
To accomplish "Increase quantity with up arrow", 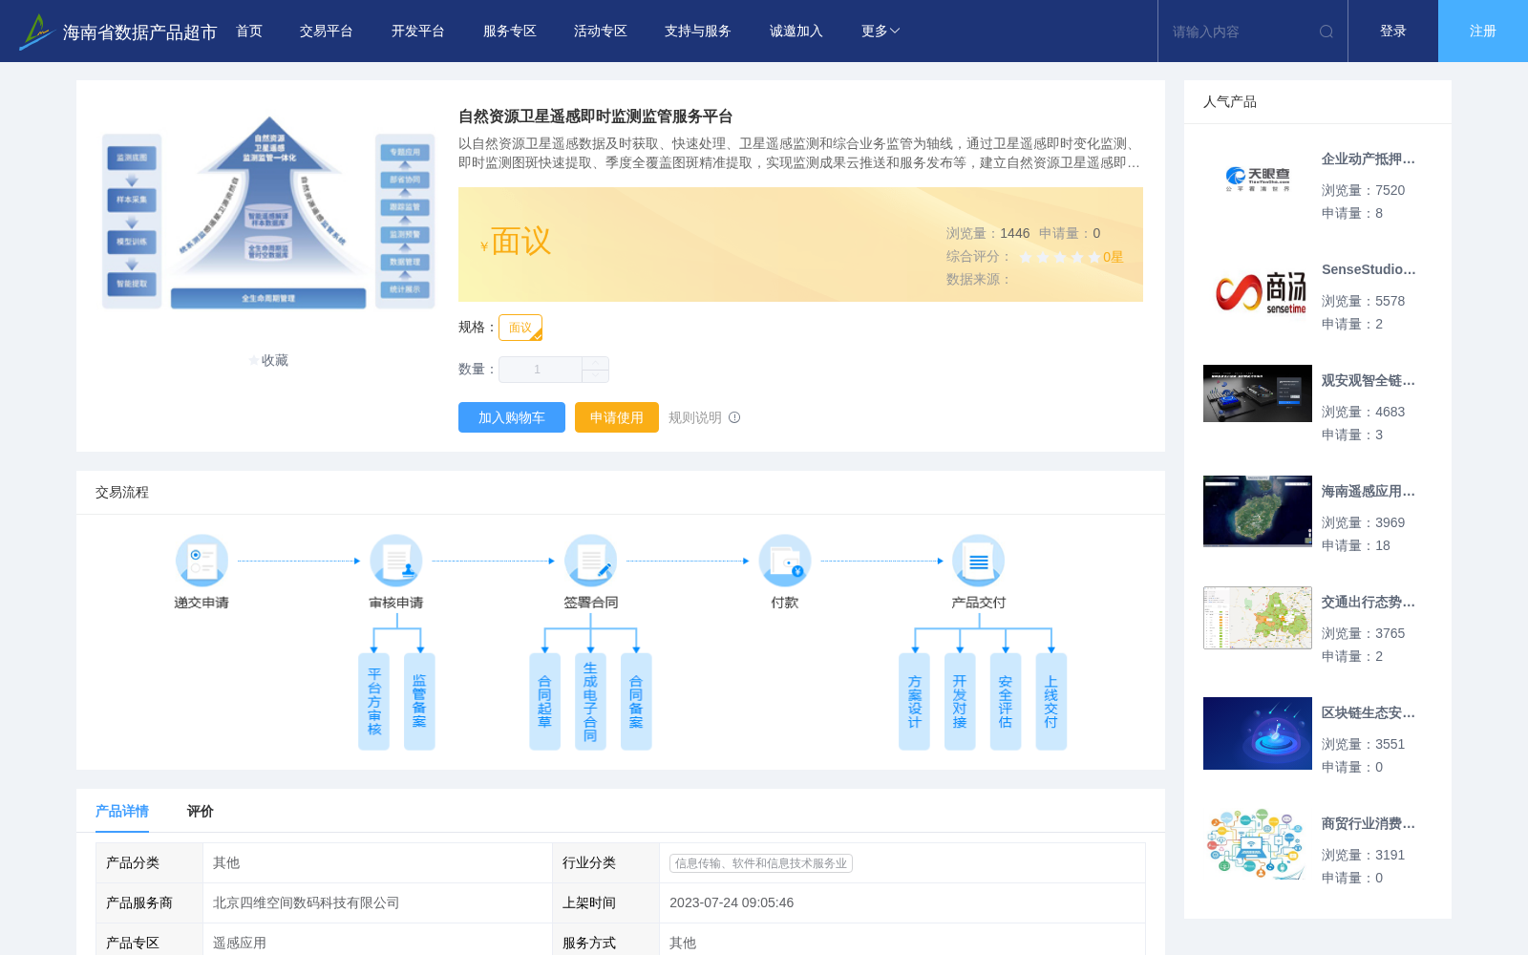I will [595, 363].
